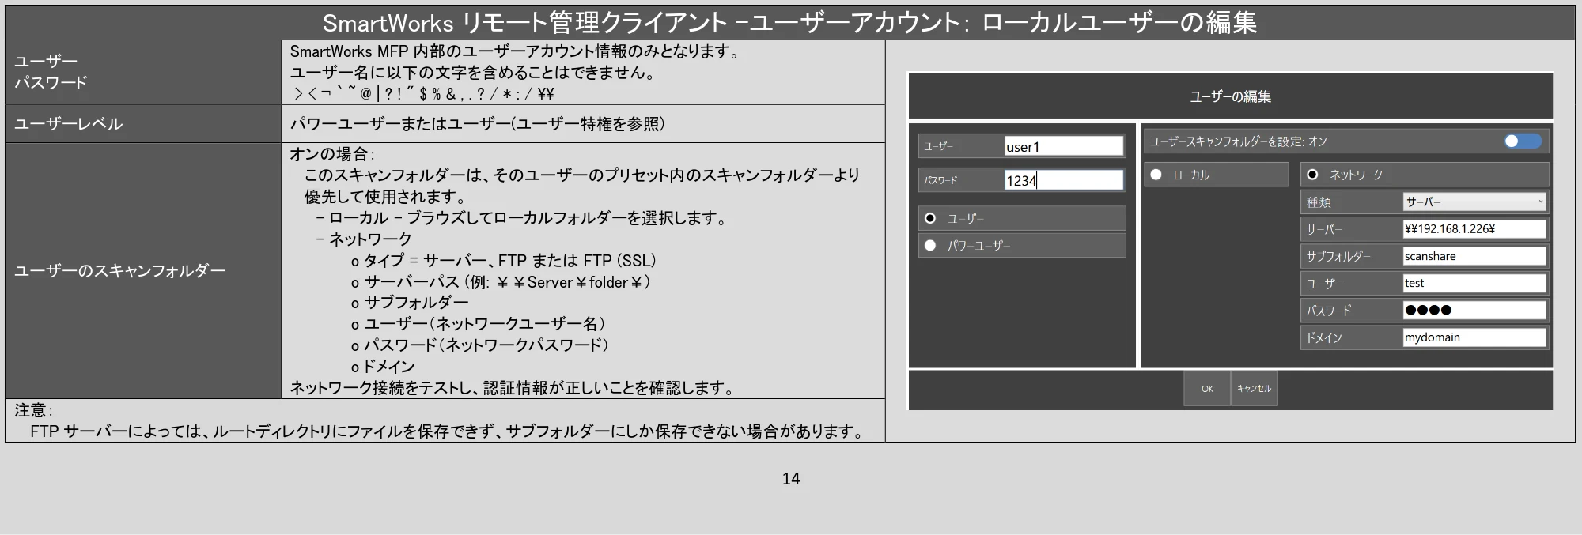The height and width of the screenshot is (535, 1582).
Task: Click the page number 14
Action: pyautogui.click(x=791, y=478)
